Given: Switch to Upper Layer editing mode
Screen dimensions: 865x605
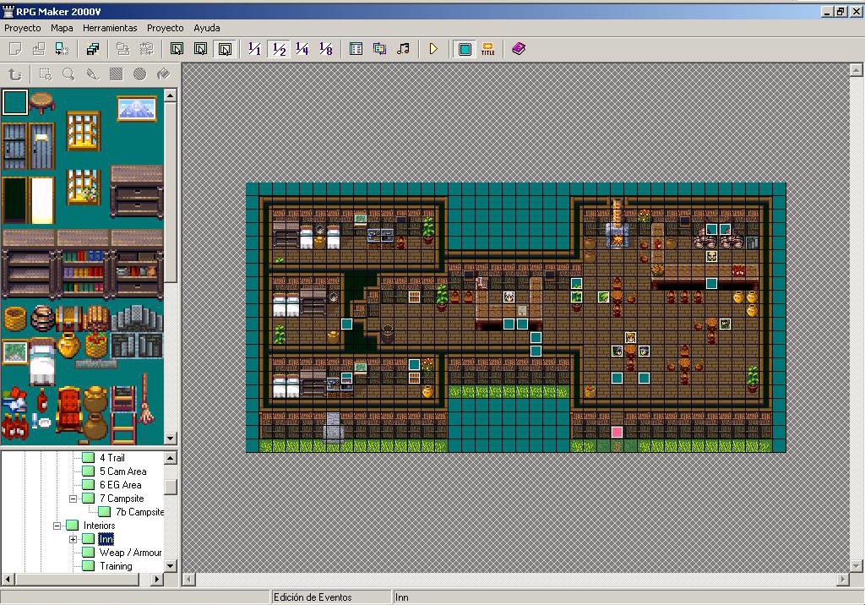Looking at the screenshot, I should tap(201, 49).
